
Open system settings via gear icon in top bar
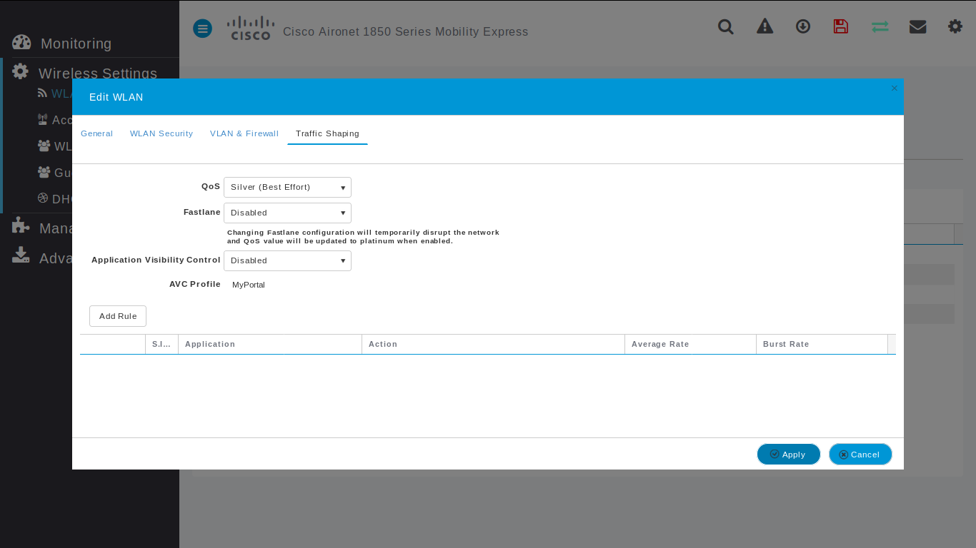[955, 26]
